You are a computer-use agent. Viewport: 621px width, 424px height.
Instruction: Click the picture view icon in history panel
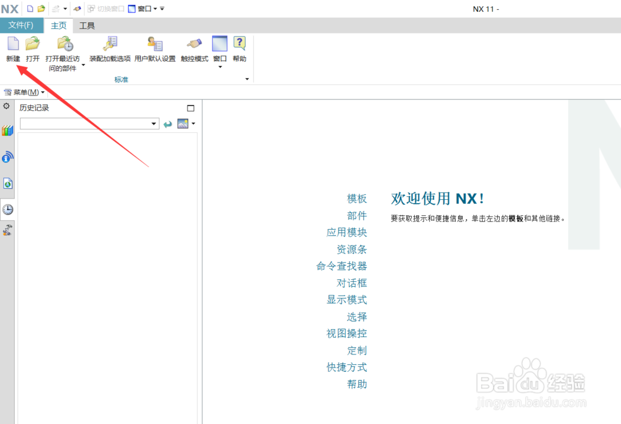point(183,124)
